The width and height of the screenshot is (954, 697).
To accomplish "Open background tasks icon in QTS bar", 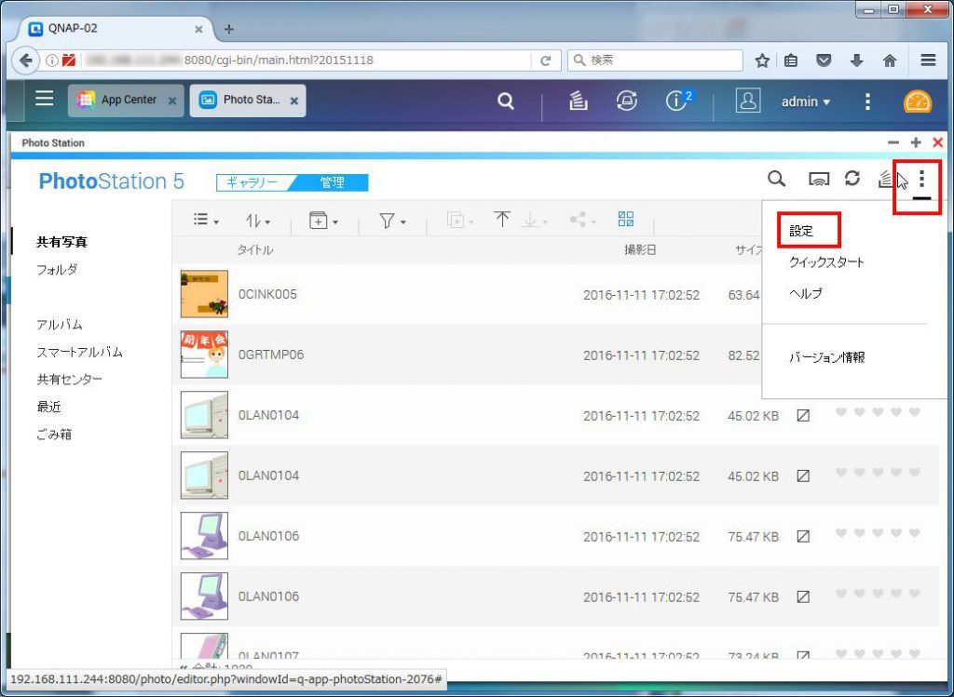I will click(x=578, y=101).
